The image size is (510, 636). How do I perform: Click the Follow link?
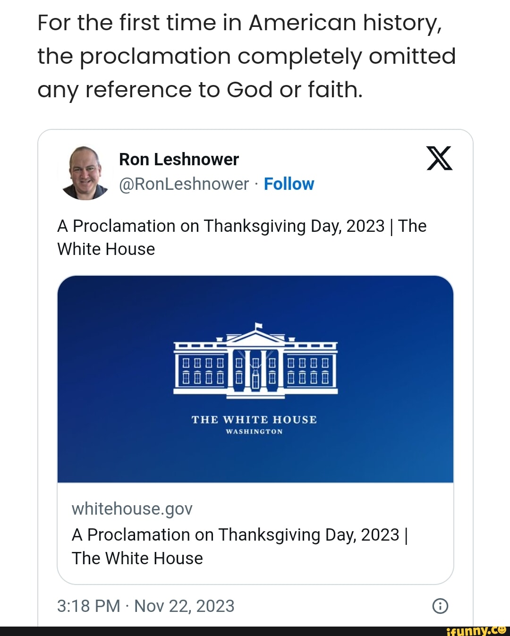(x=289, y=184)
